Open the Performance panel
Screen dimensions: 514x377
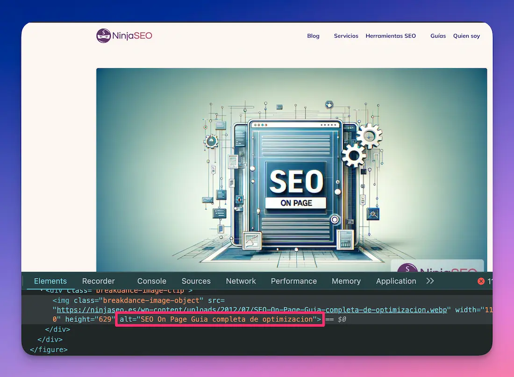[293, 281]
